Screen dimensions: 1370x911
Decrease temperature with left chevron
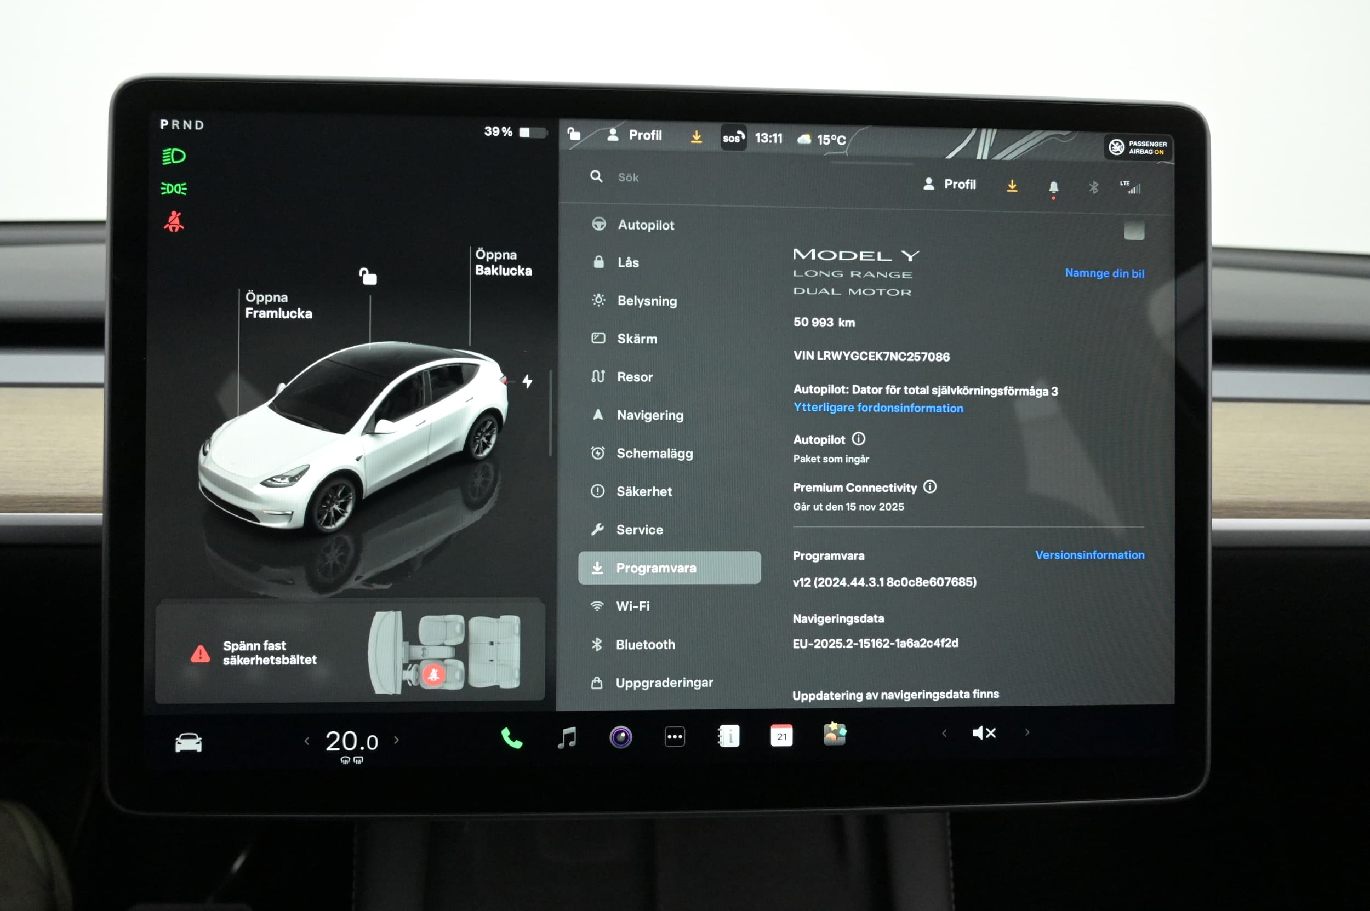click(x=306, y=740)
